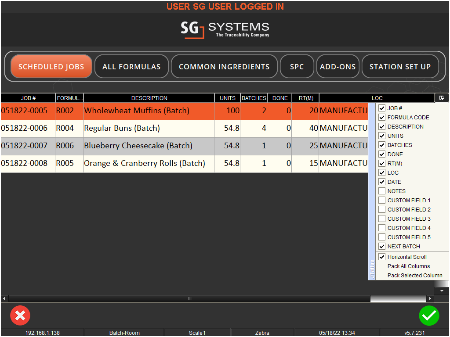Viewport: 450px width, 337px height.
Task: Click the FORMUL... column header
Action: click(69, 98)
